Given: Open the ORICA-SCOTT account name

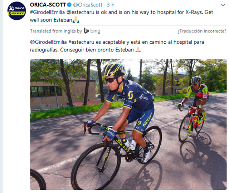Looking at the screenshot, I should [48, 5].
